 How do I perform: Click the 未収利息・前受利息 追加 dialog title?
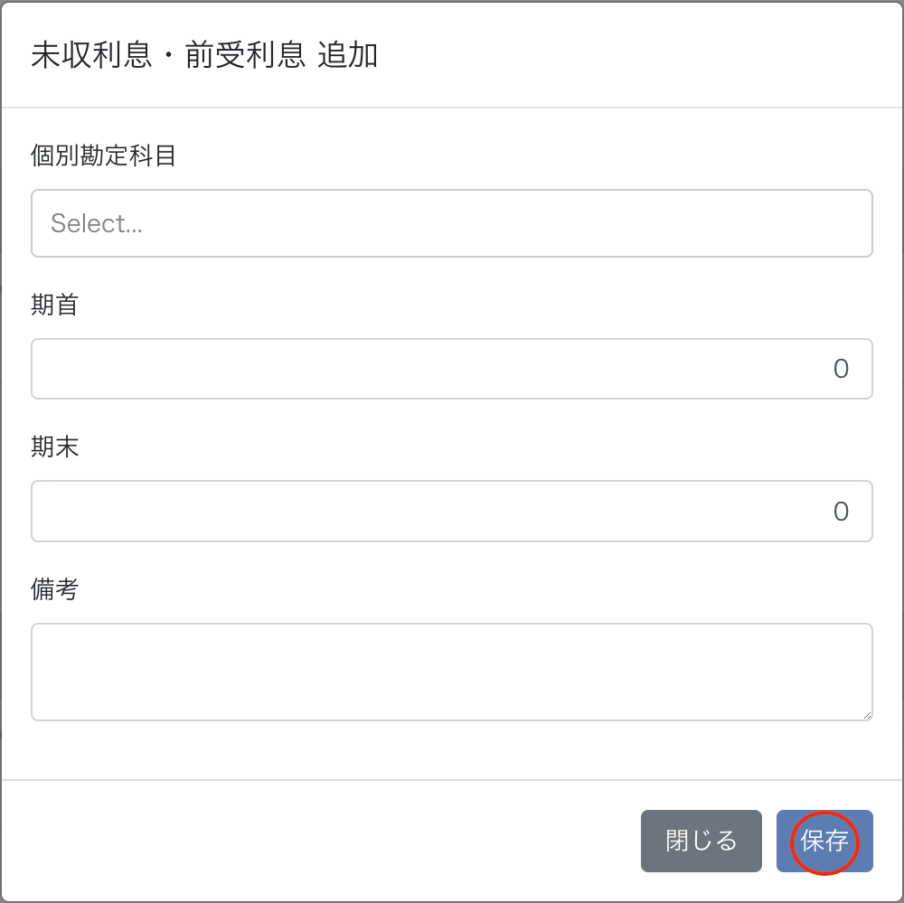204,56
